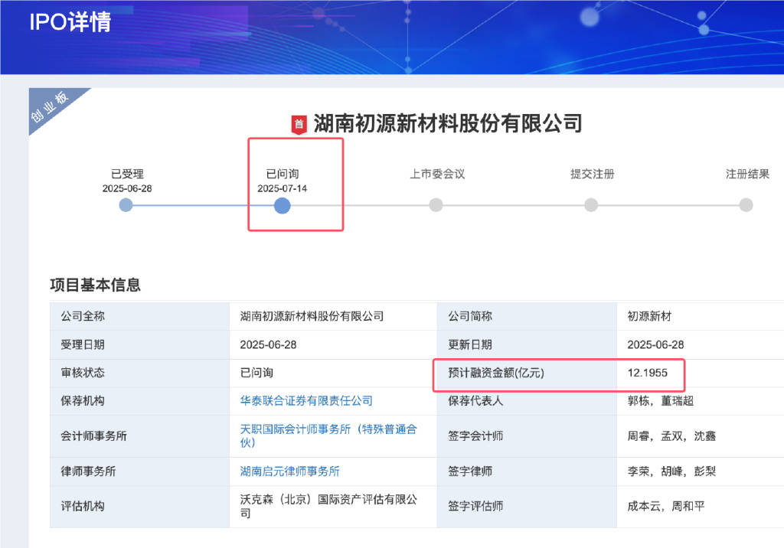Click the red 首 badge icon

[299, 125]
